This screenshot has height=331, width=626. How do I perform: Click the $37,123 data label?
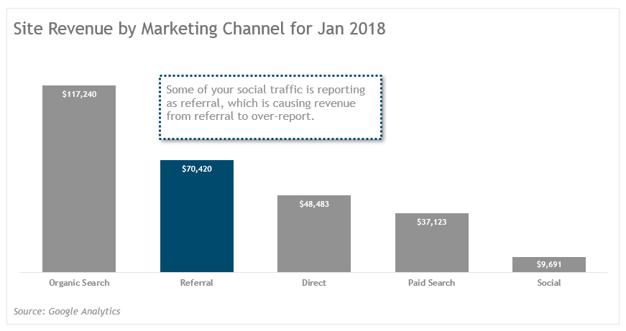click(x=431, y=222)
